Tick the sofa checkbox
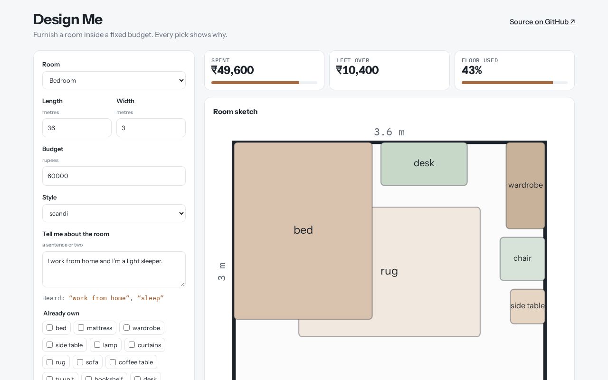Viewport: 608px width, 380px height. coord(80,362)
